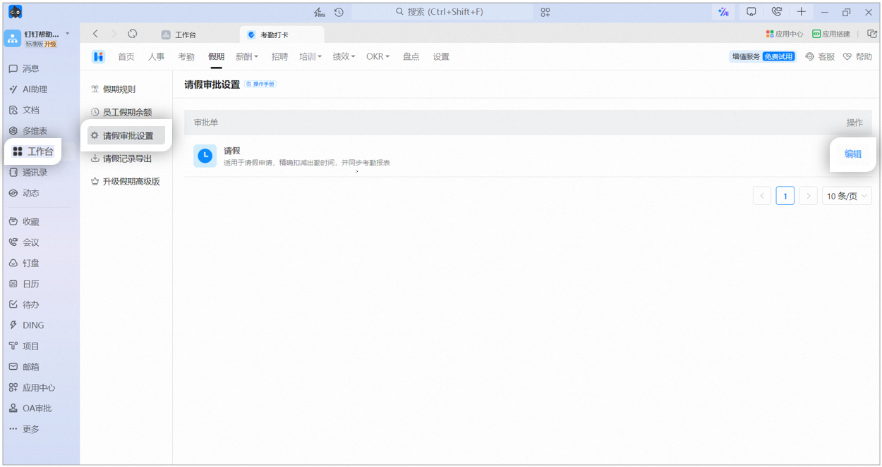Show 更多 sidebar items
The image size is (882, 467).
coord(25,429)
